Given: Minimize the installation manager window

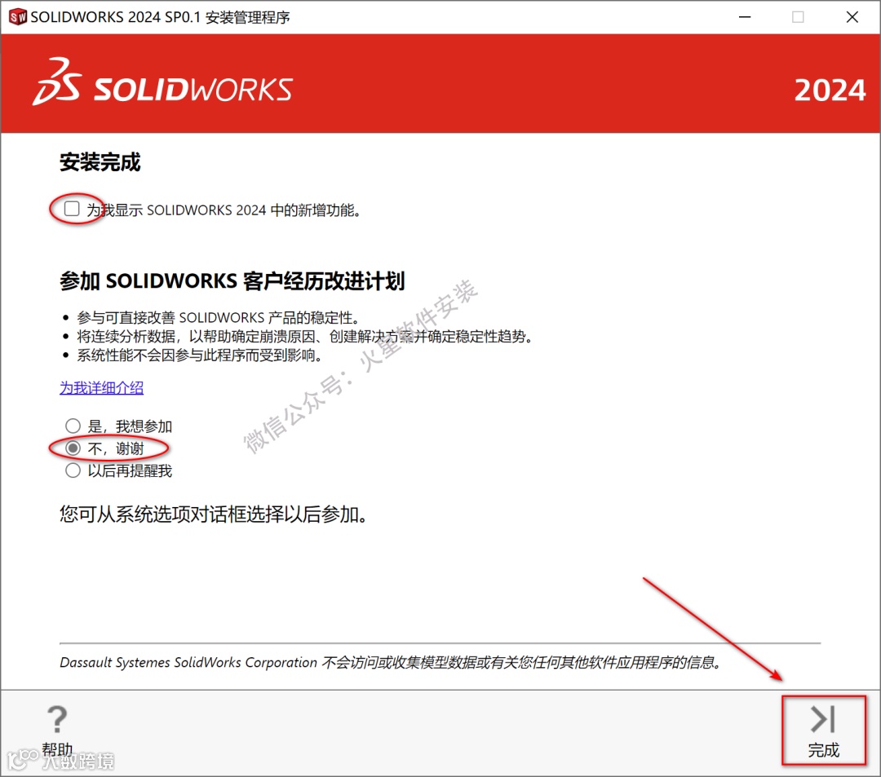Looking at the screenshot, I should coord(745,17).
